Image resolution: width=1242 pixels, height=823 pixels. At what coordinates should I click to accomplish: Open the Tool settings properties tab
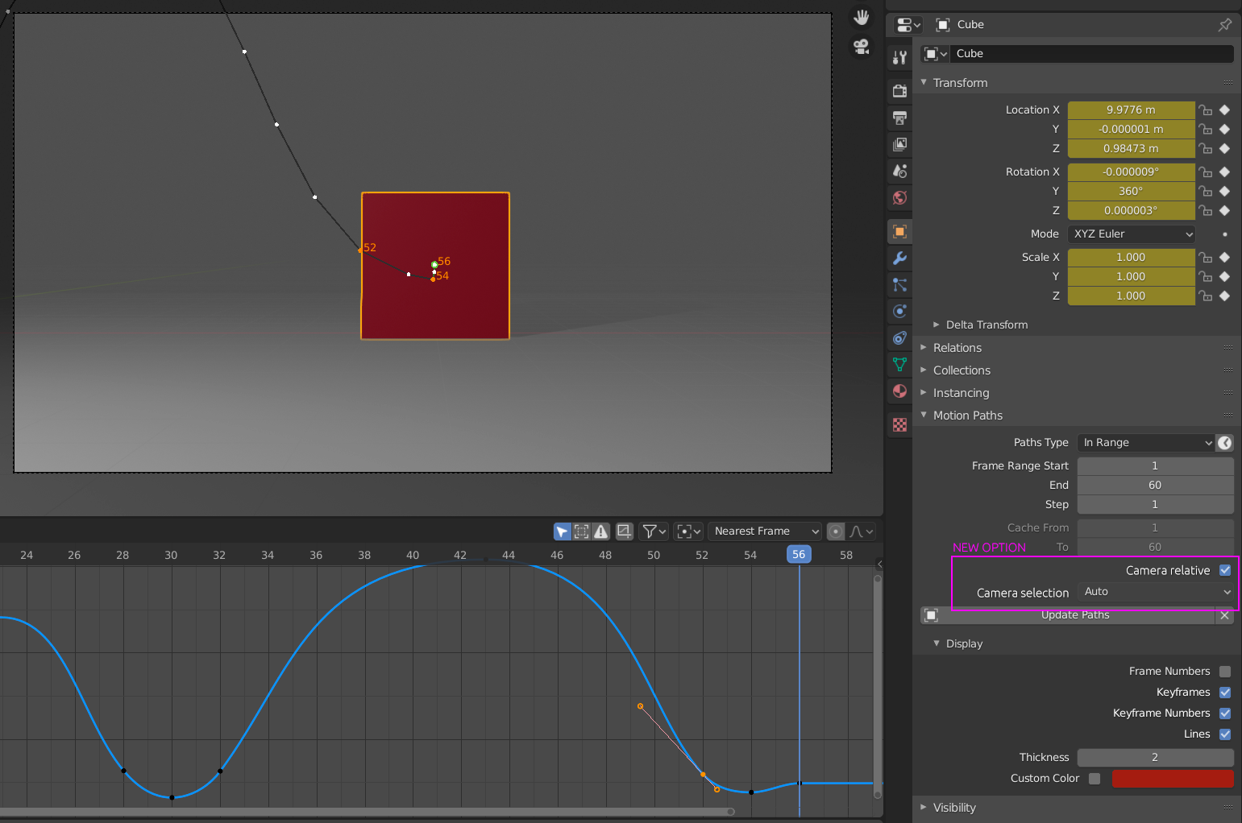click(899, 57)
